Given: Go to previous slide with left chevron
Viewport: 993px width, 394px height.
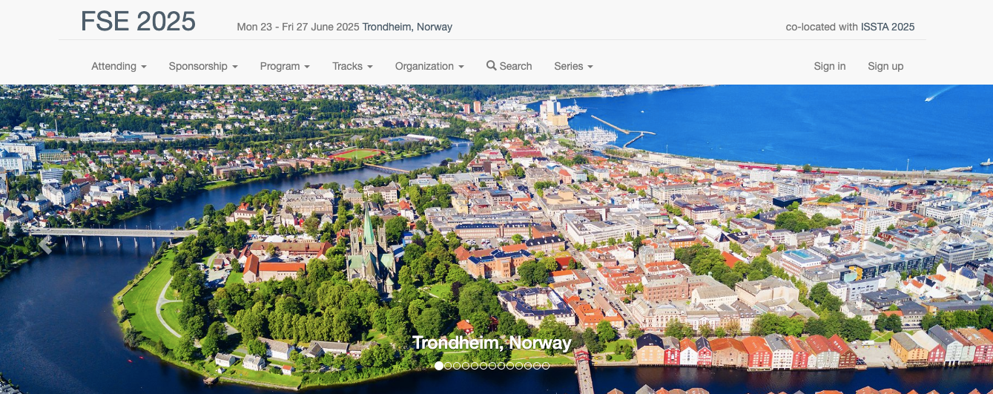Looking at the screenshot, I should 46,243.
